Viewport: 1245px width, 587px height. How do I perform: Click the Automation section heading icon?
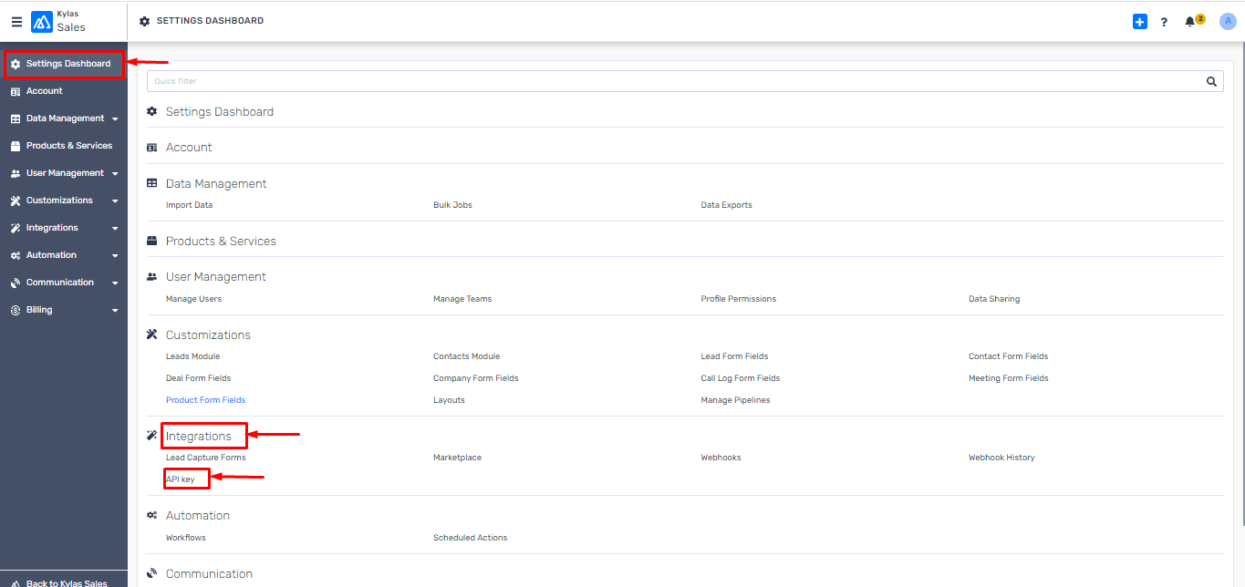click(x=152, y=515)
